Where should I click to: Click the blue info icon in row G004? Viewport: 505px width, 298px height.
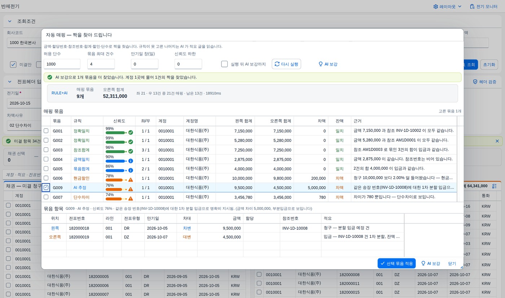point(131,161)
